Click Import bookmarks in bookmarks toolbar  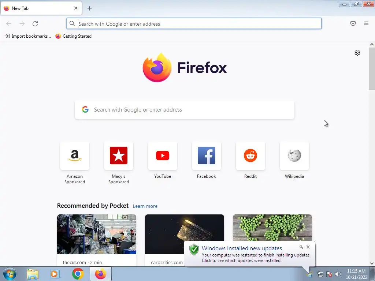pos(28,36)
